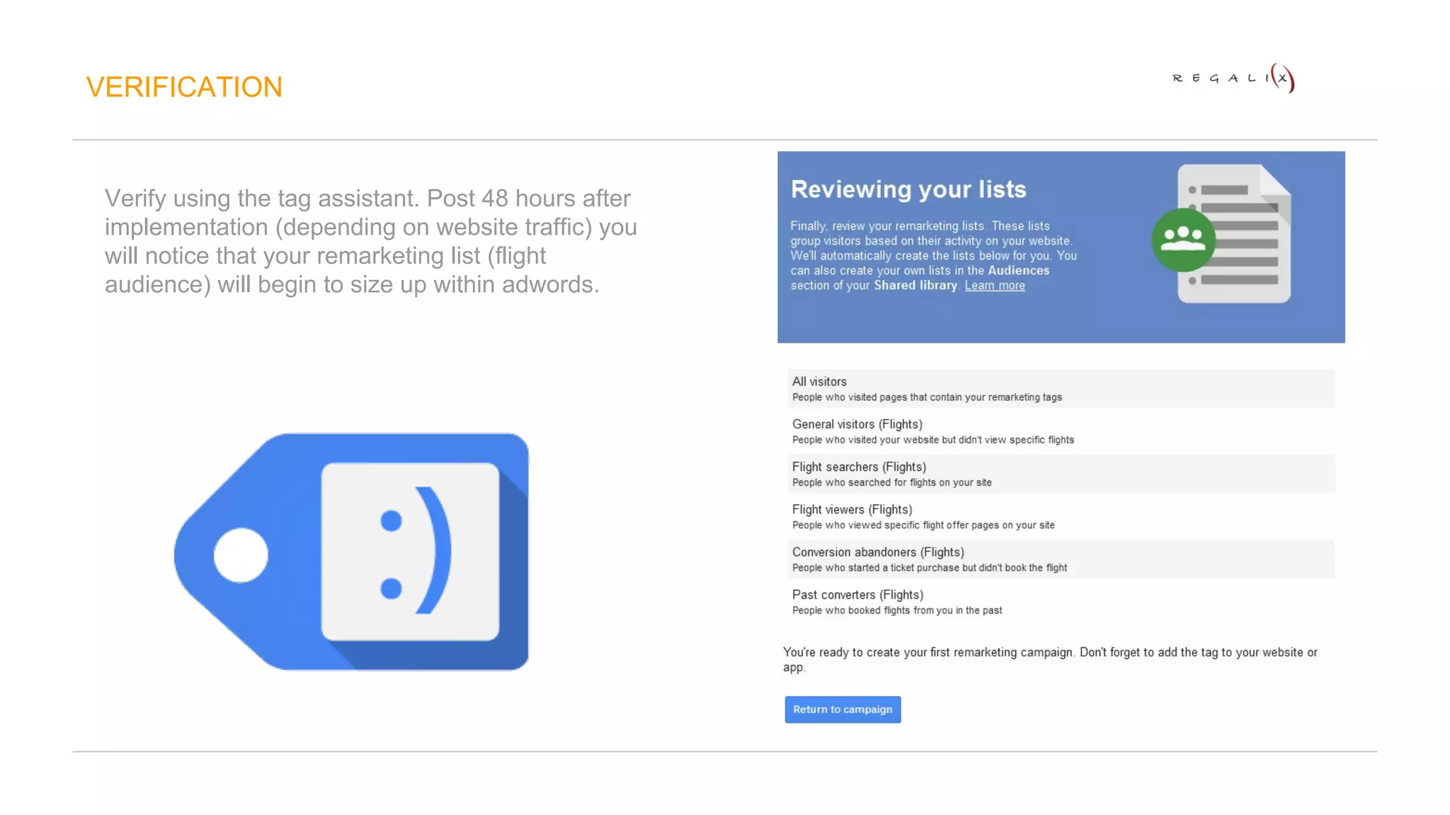The height and width of the screenshot is (815, 1450).
Task: Select the All visitors list row
Action: (x=1061, y=388)
